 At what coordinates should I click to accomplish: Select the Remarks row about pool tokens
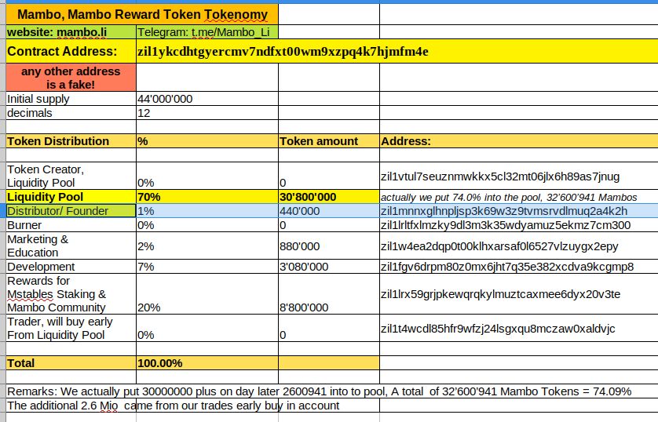(319, 391)
